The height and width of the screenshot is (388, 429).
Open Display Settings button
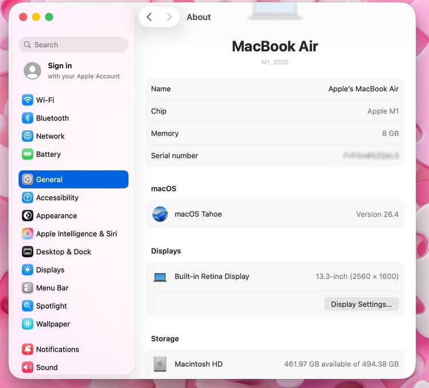point(362,304)
